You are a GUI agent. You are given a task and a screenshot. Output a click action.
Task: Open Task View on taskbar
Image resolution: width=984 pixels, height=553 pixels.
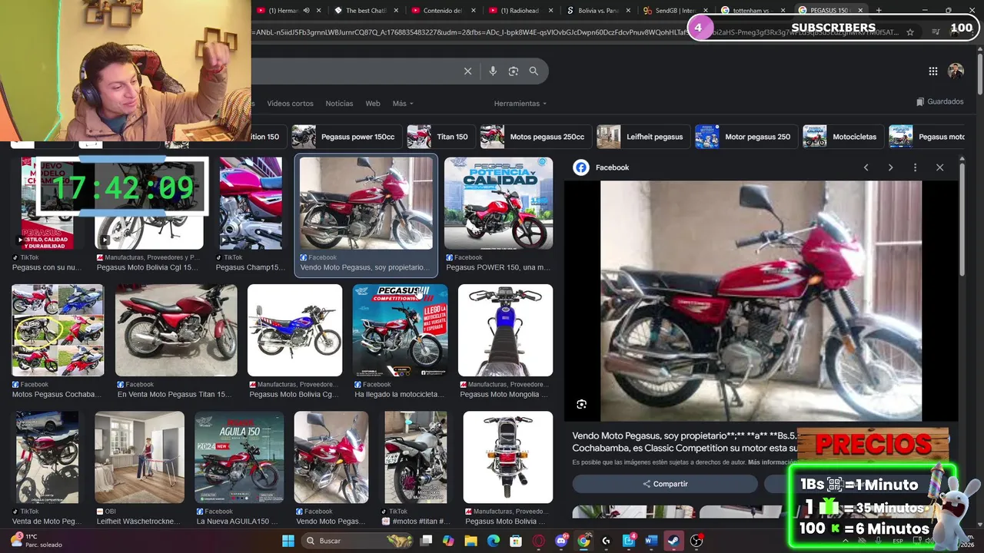click(x=426, y=541)
